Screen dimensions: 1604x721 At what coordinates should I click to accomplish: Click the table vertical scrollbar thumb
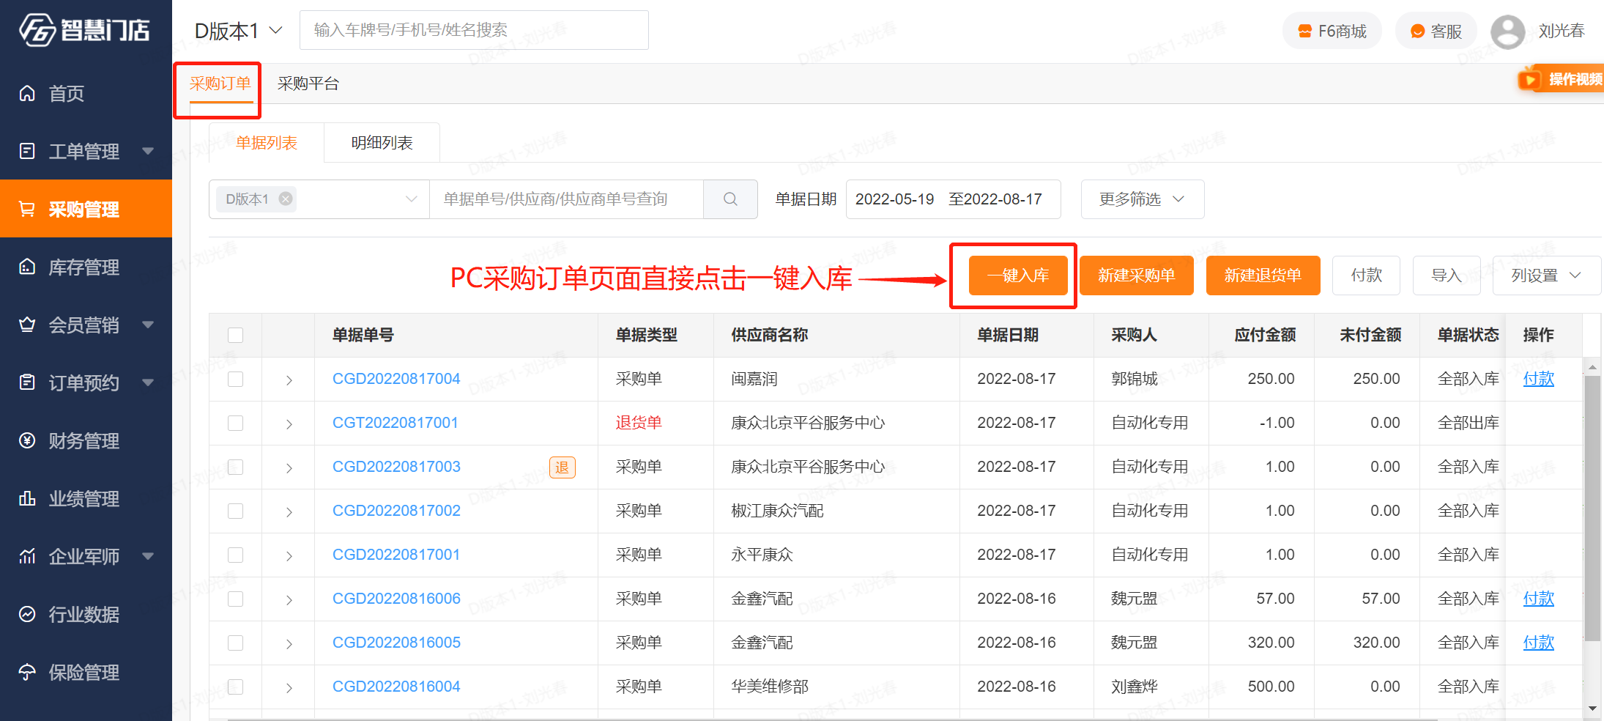1592,509
